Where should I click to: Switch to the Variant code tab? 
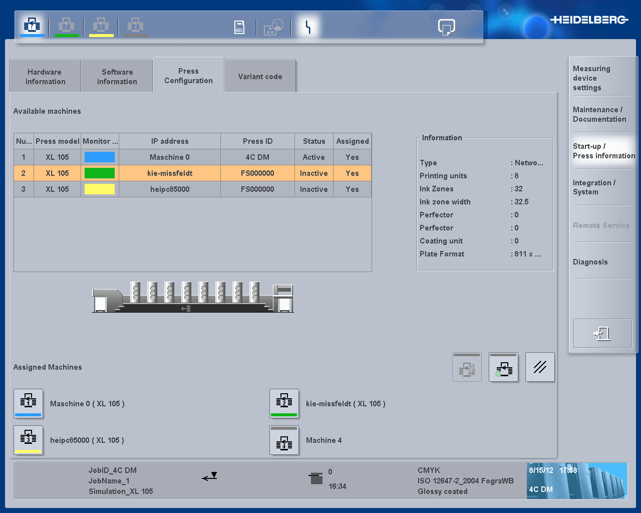tap(260, 76)
